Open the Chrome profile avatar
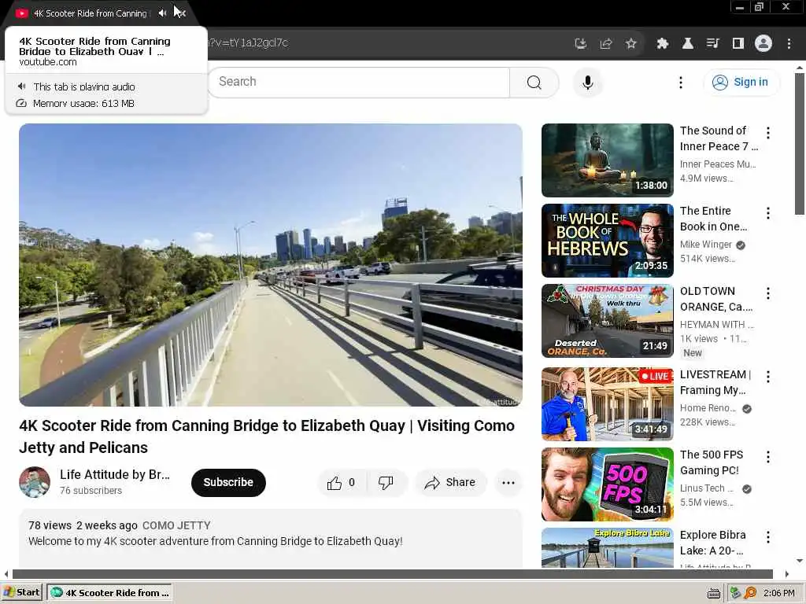Image resolution: width=806 pixels, height=604 pixels. (763, 44)
